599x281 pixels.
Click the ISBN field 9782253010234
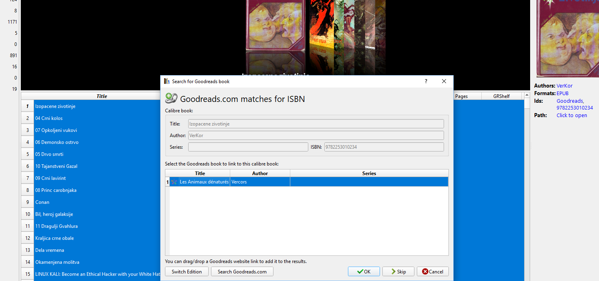click(x=384, y=147)
